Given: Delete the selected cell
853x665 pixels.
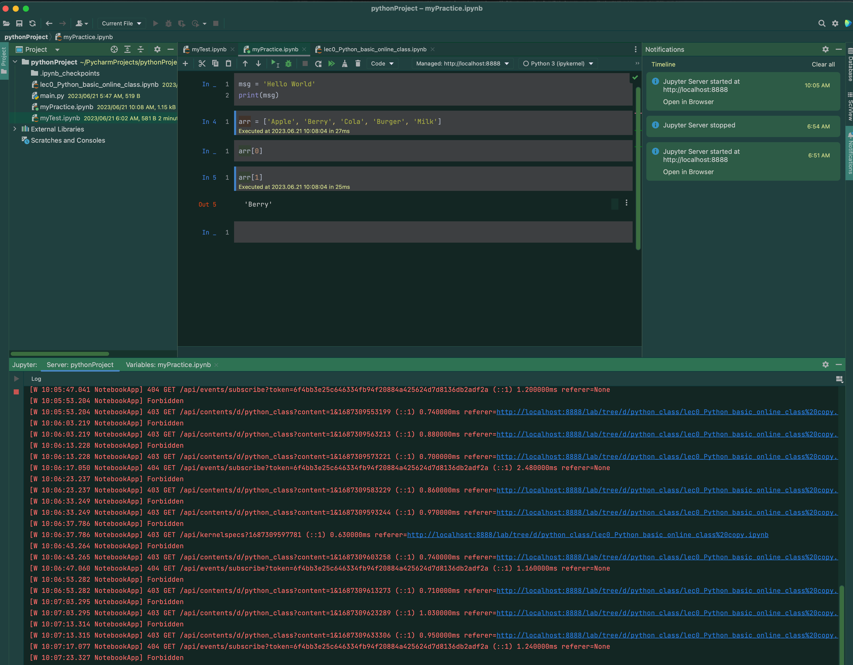Looking at the screenshot, I should tap(358, 64).
